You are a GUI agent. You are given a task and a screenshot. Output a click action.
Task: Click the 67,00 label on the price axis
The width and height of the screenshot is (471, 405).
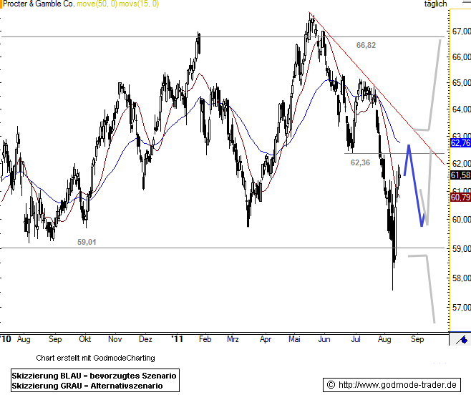tap(461, 31)
